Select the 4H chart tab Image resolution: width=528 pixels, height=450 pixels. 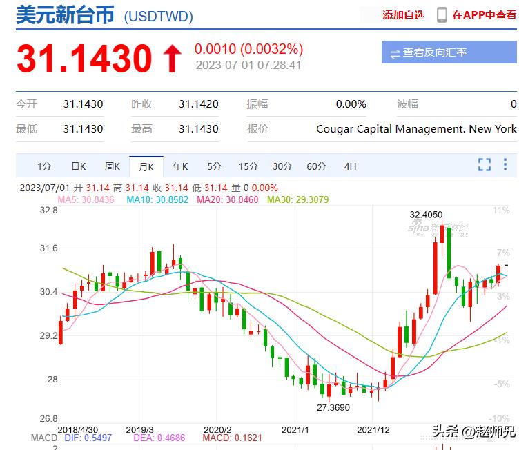[350, 166]
